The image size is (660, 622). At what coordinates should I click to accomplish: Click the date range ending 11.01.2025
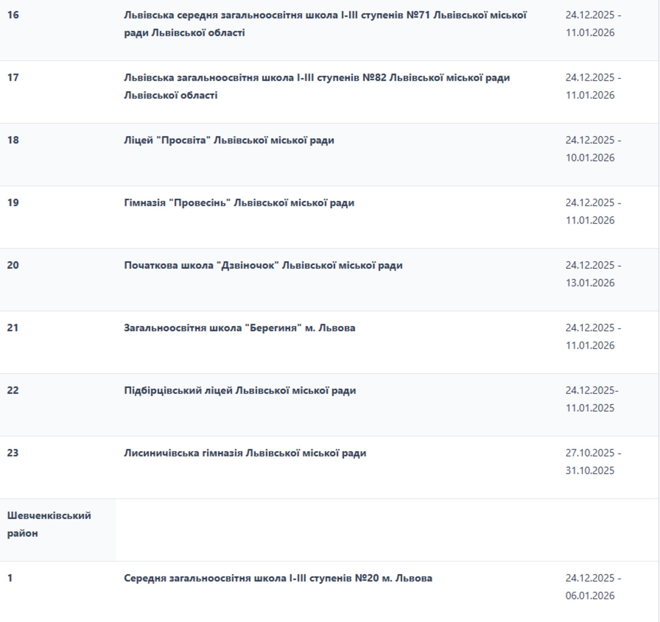pyautogui.click(x=592, y=399)
